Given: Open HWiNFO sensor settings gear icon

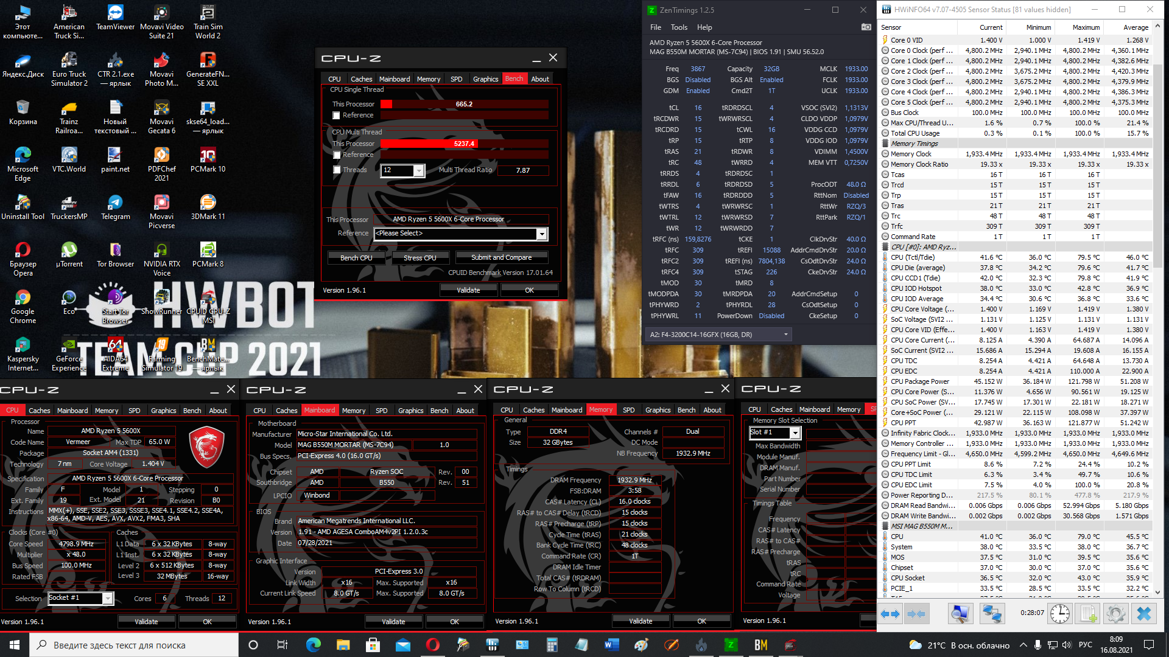Looking at the screenshot, I should (1116, 614).
